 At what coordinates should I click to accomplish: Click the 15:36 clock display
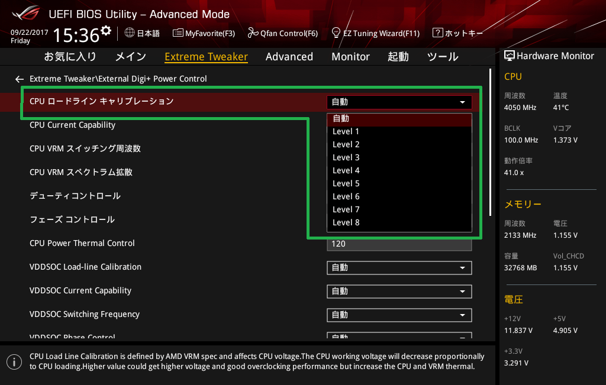coord(76,35)
